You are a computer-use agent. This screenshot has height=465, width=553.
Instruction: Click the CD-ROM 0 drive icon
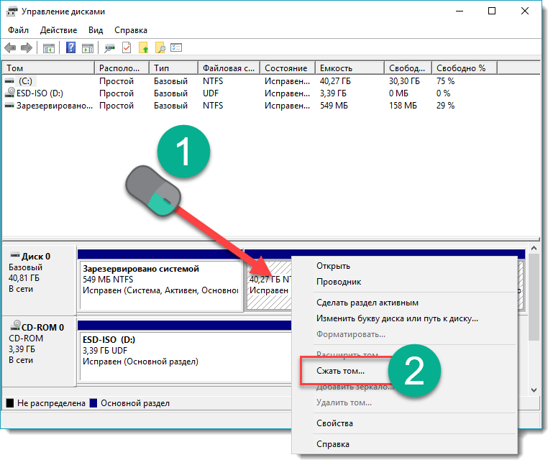point(15,325)
